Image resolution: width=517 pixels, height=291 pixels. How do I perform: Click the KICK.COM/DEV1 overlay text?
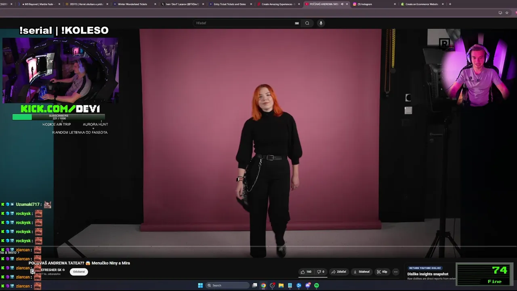pos(60,109)
